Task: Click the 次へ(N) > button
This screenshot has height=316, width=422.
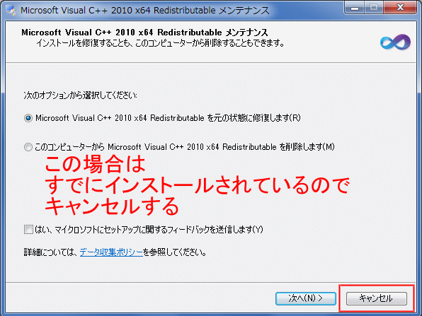Action: pyautogui.click(x=305, y=298)
